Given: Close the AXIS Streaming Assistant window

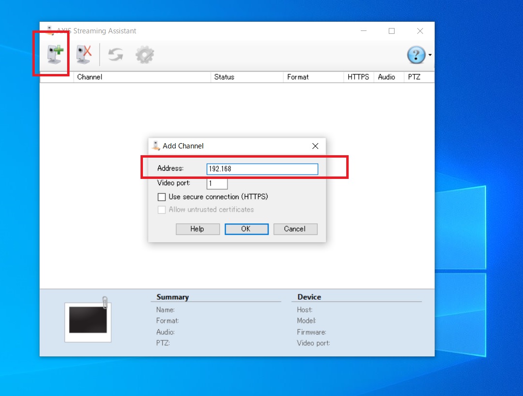Looking at the screenshot, I should (x=420, y=31).
